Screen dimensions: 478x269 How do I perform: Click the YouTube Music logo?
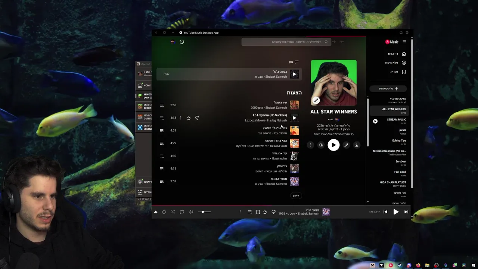392,42
